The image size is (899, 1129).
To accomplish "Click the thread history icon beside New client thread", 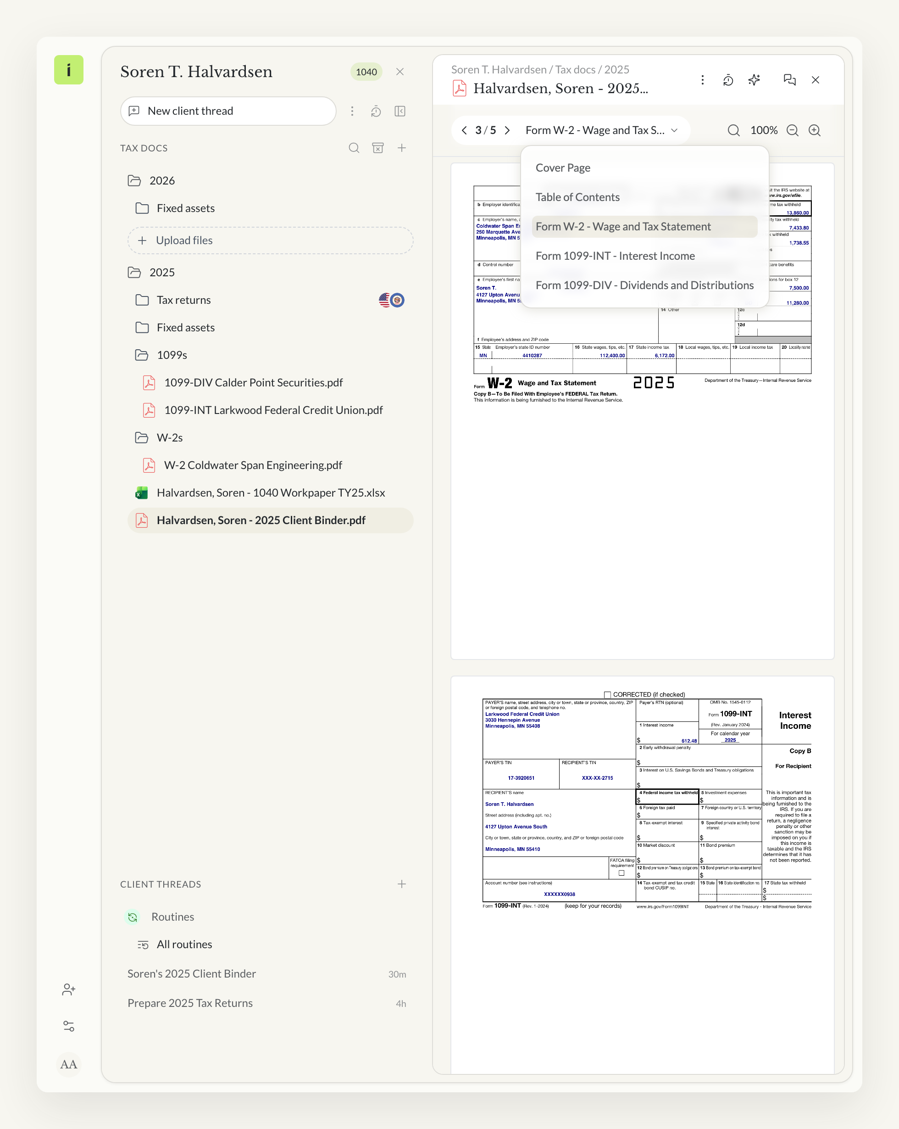I will [x=376, y=111].
